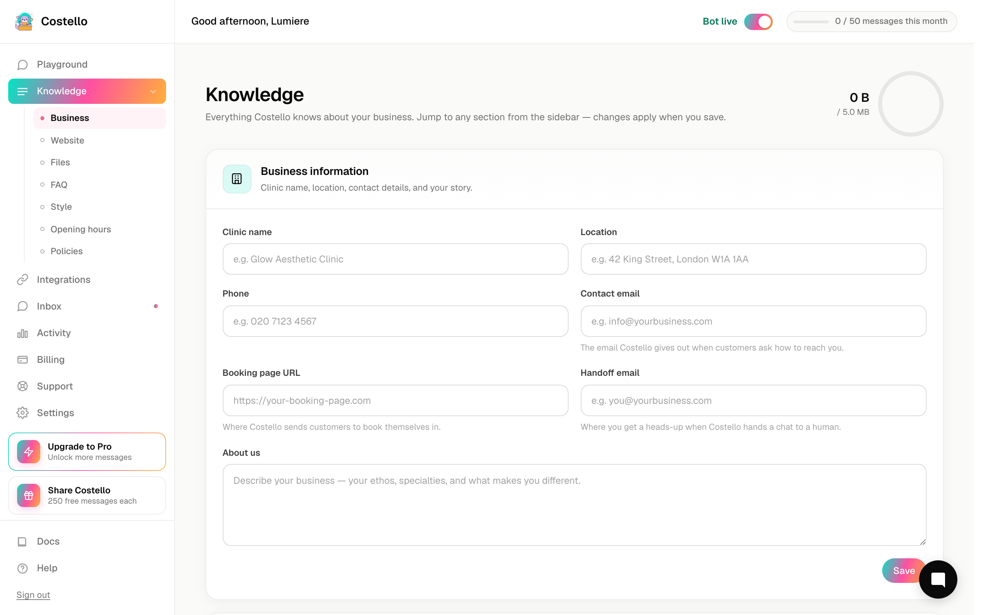Open the Inbox page
Image resolution: width=984 pixels, height=615 pixels.
87,306
